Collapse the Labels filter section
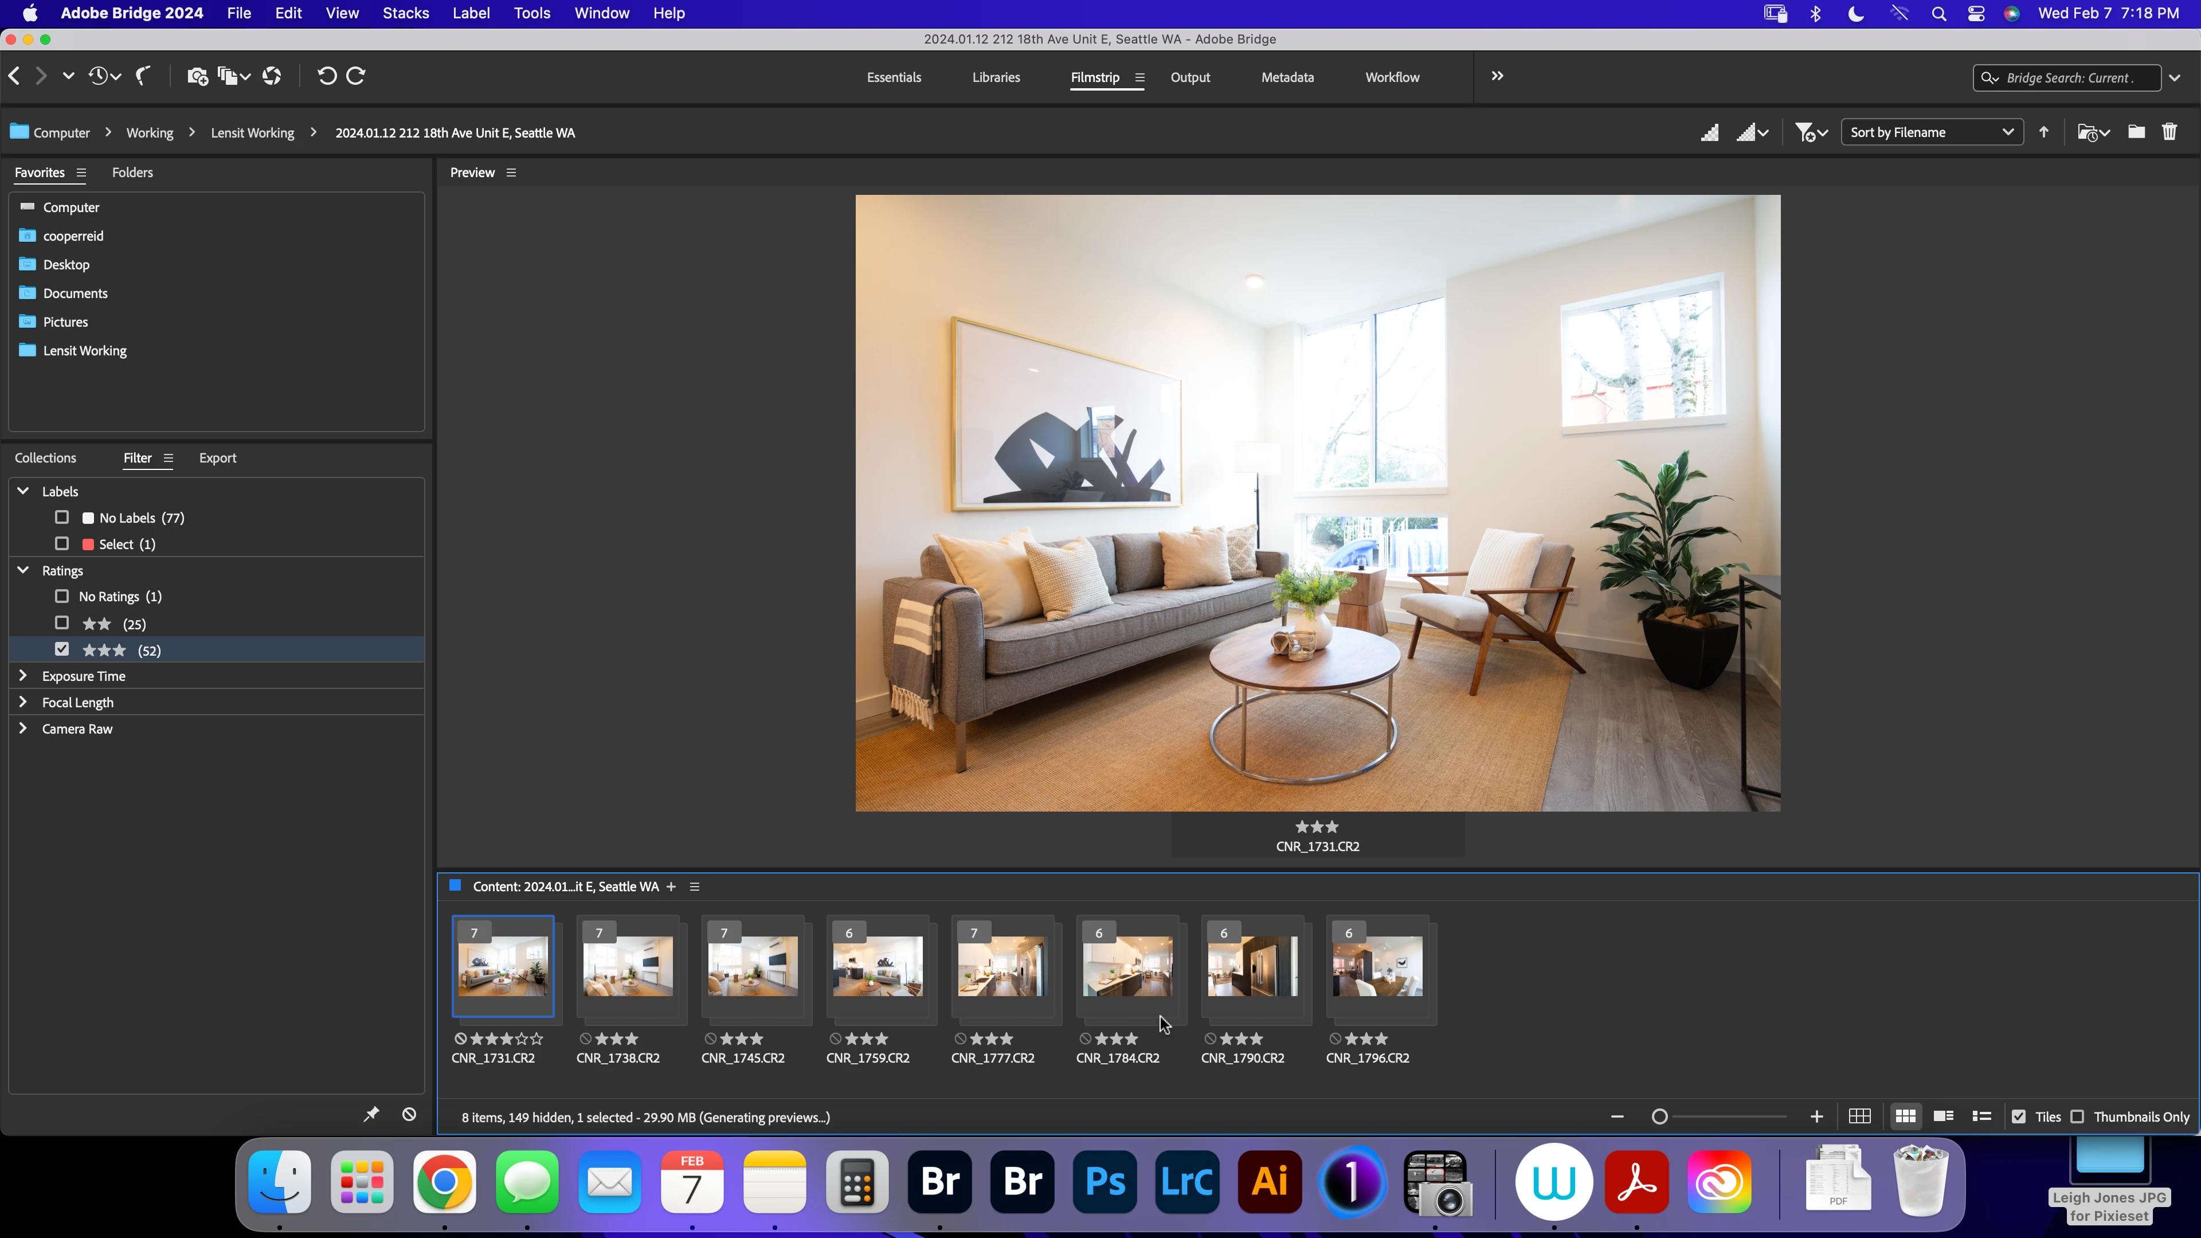This screenshot has height=1238, width=2201. tap(23, 491)
